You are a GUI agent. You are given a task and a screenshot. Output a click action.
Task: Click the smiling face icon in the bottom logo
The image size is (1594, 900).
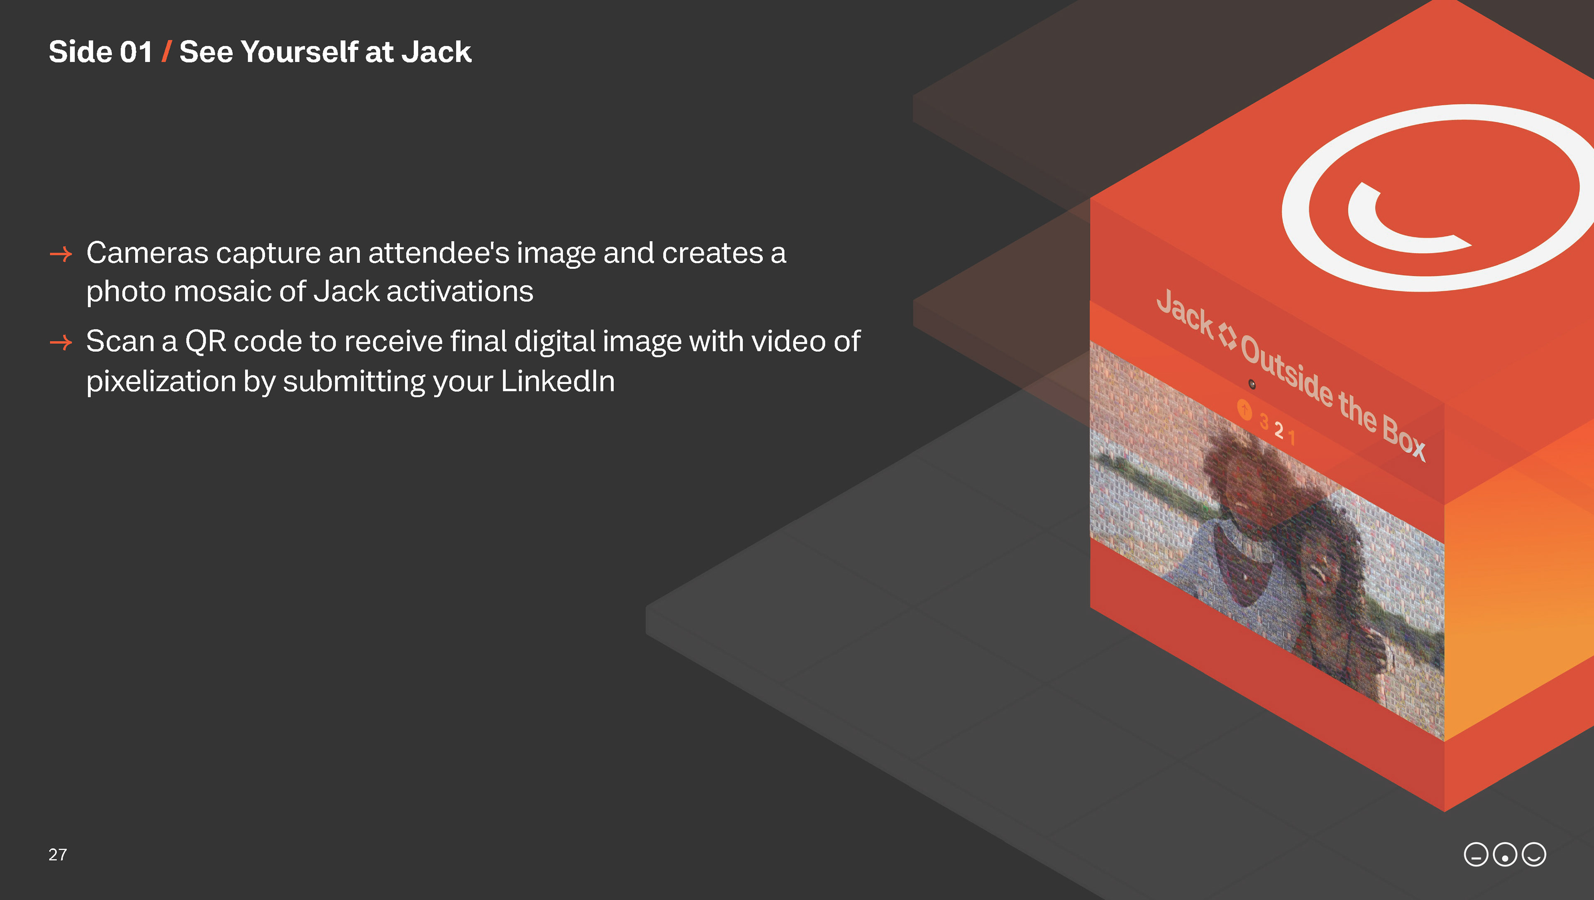pyautogui.click(x=1534, y=855)
